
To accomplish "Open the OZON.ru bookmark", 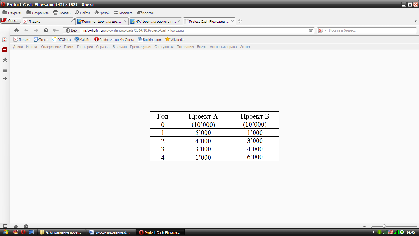I will click(61, 39).
